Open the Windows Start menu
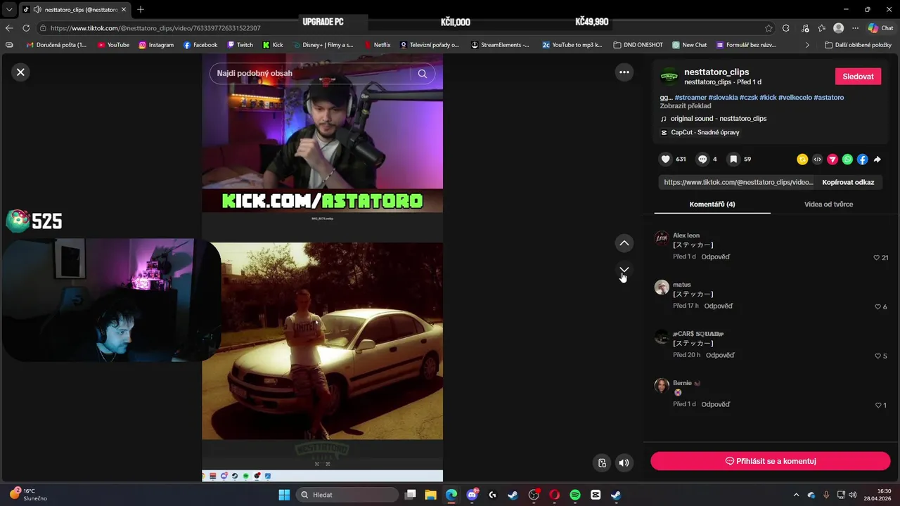The image size is (900, 506). (284, 495)
